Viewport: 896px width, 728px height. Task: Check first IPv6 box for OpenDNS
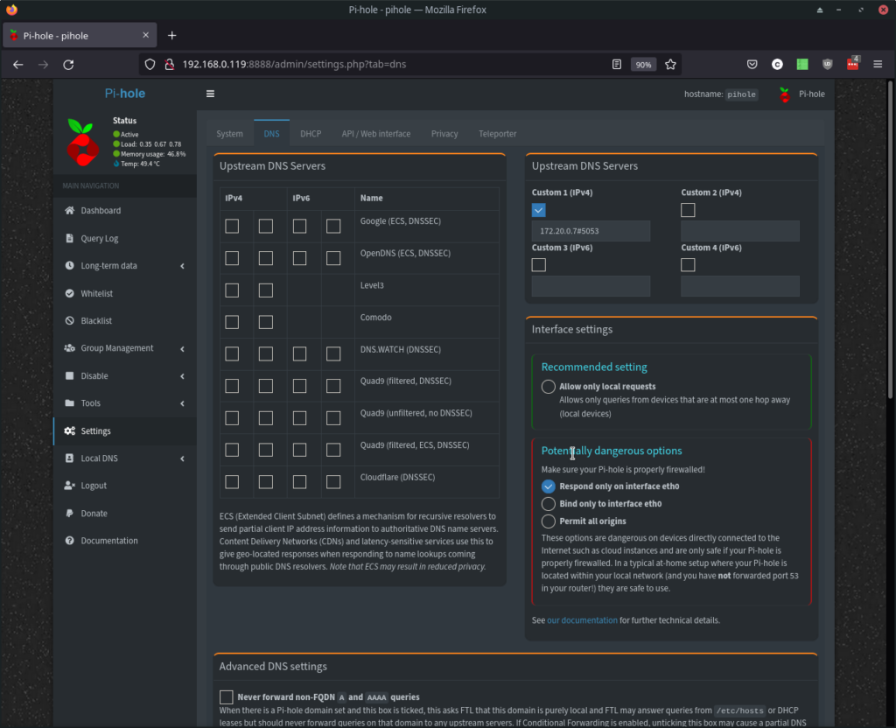coord(299,258)
